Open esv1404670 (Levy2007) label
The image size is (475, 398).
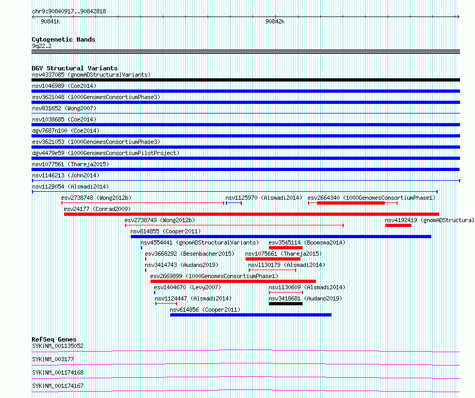coord(187,287)
